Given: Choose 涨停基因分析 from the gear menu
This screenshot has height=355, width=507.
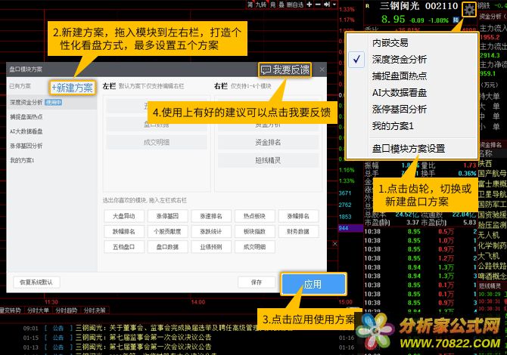Looking at the screenshot, I should click(x=412, y=109).
